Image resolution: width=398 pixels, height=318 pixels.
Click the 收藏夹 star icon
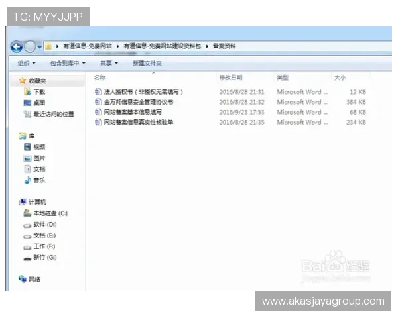pos(23,81)
